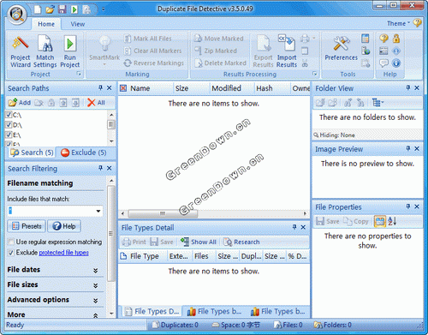Click the Presets button
428x335 pixels.
coord(27,226)
